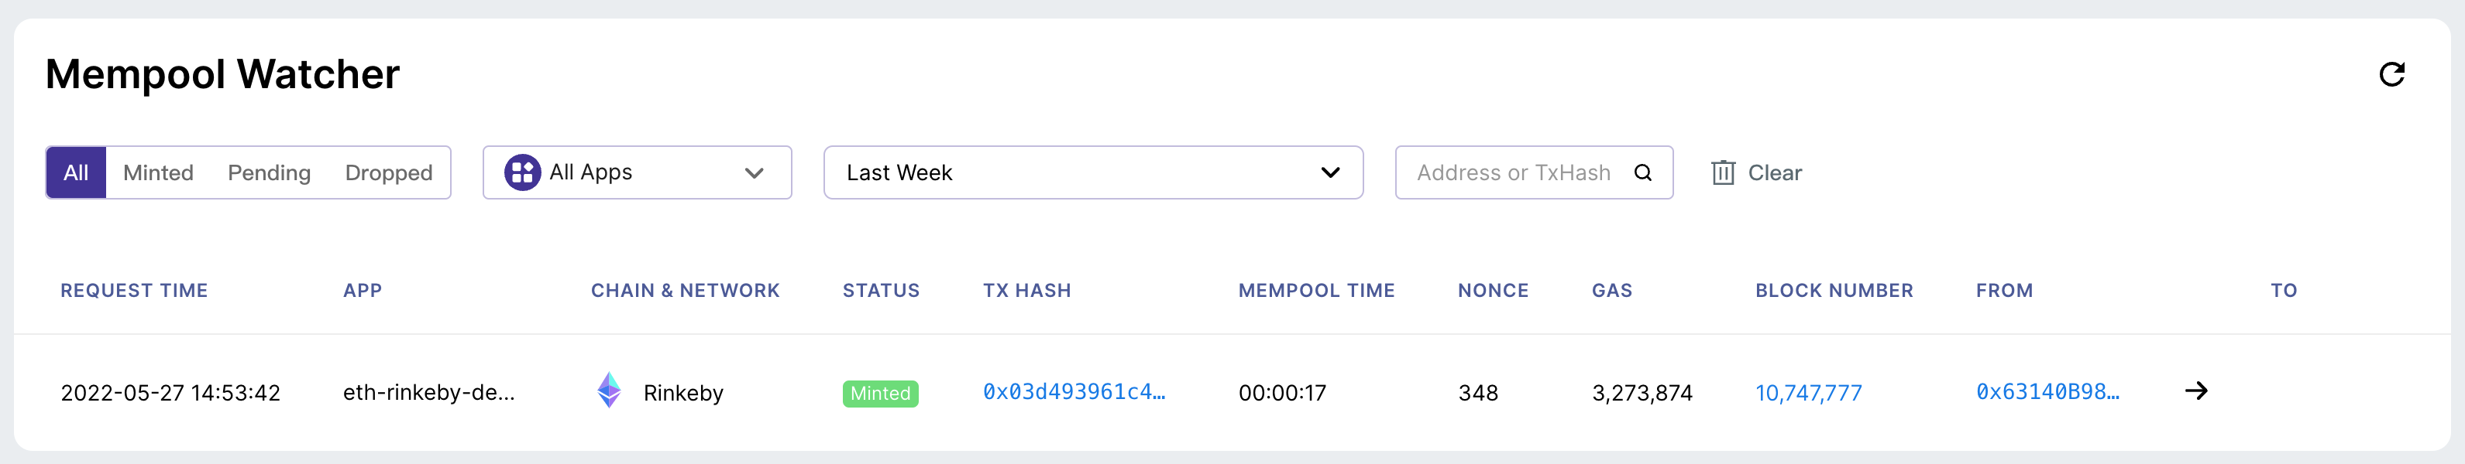Click the Mempool Time column header

(x=1315, y=290)
